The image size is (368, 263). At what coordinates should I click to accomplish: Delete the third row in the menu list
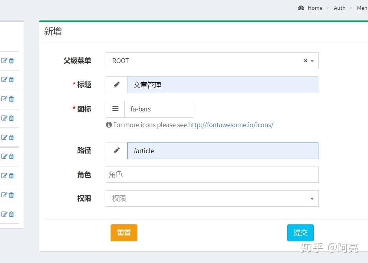(x=11, y=99)
